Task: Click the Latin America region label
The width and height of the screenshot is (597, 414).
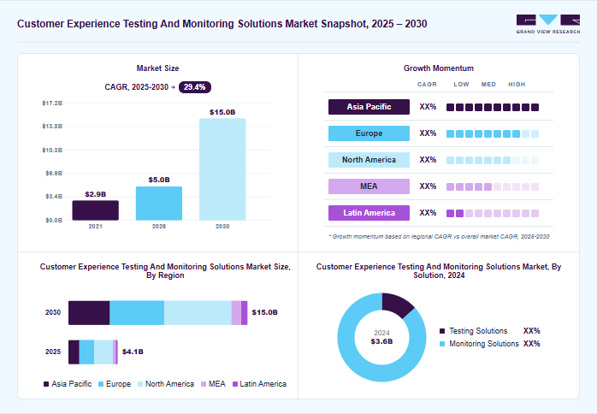Action: click(369, 213)
